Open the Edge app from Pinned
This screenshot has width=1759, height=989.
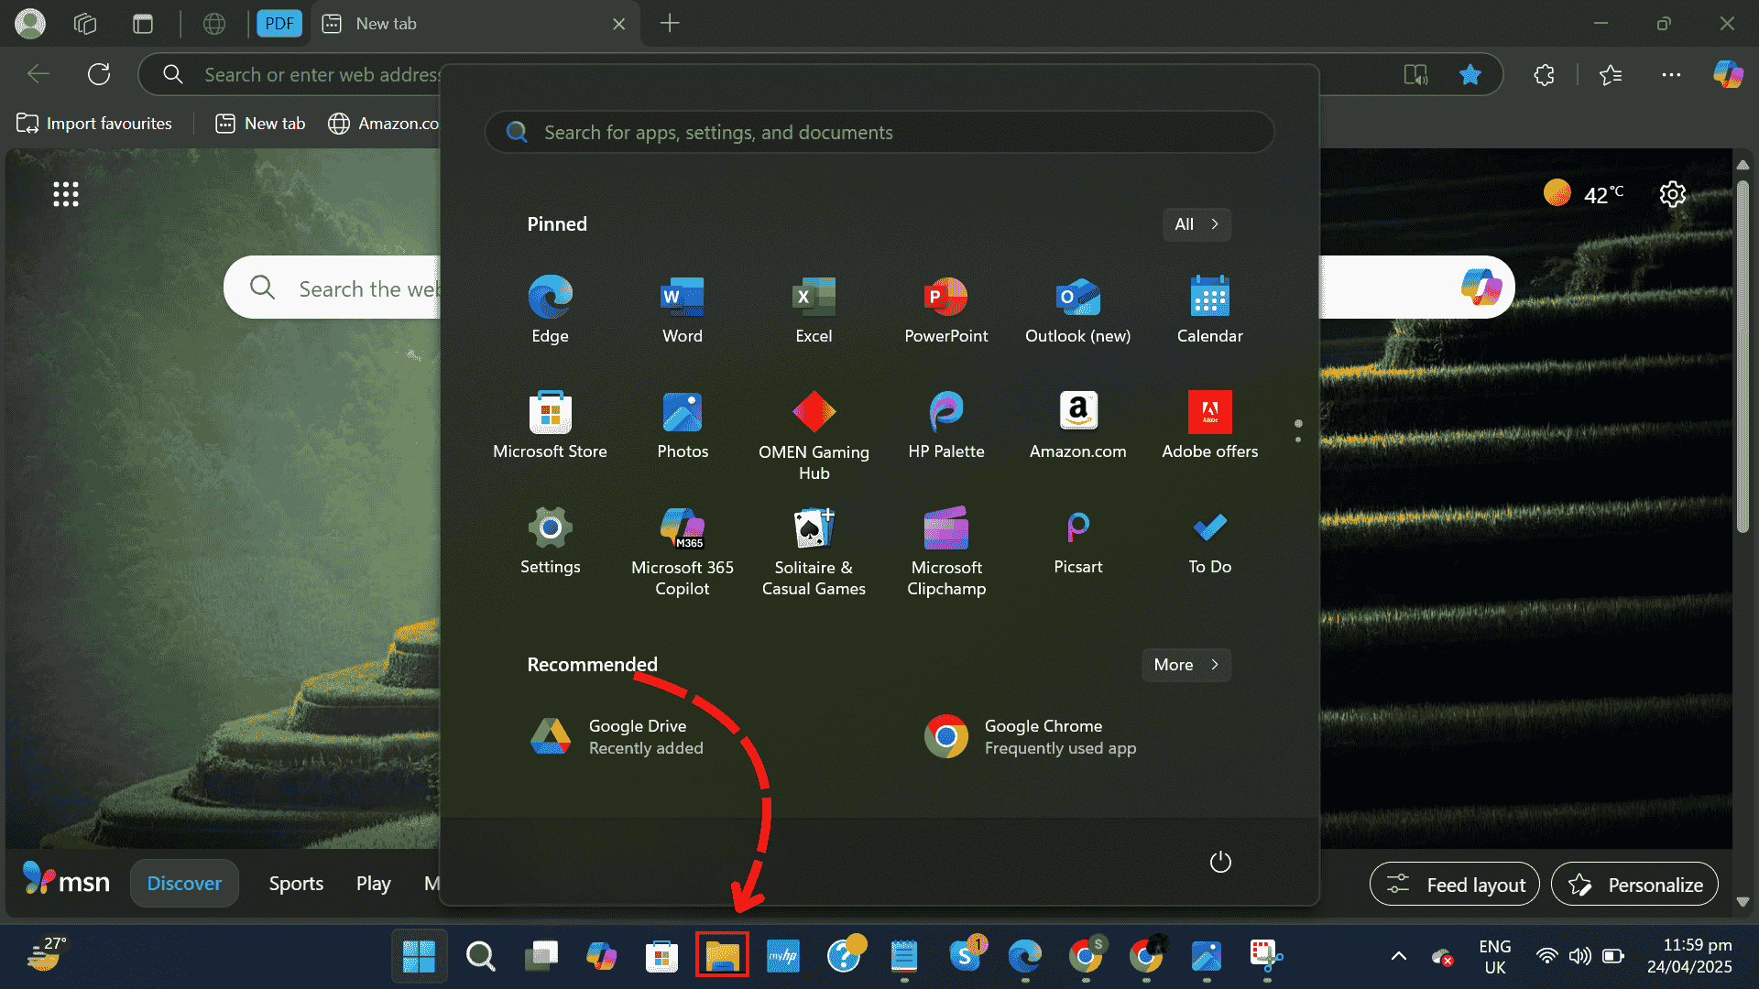pyautogui.click(x=550, y=310)
